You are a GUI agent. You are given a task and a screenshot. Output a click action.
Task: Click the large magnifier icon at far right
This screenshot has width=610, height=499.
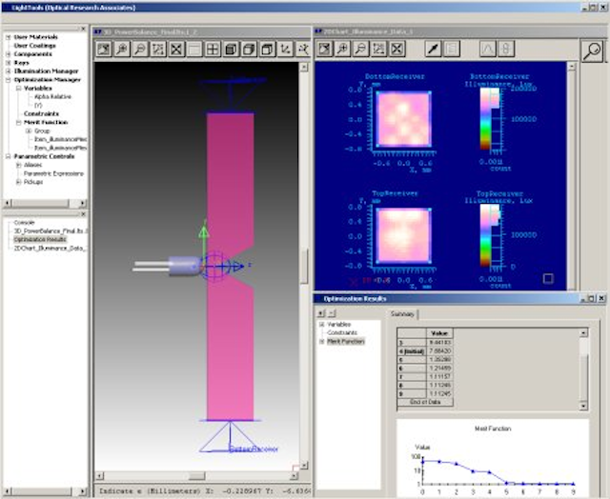click(592, 50)
